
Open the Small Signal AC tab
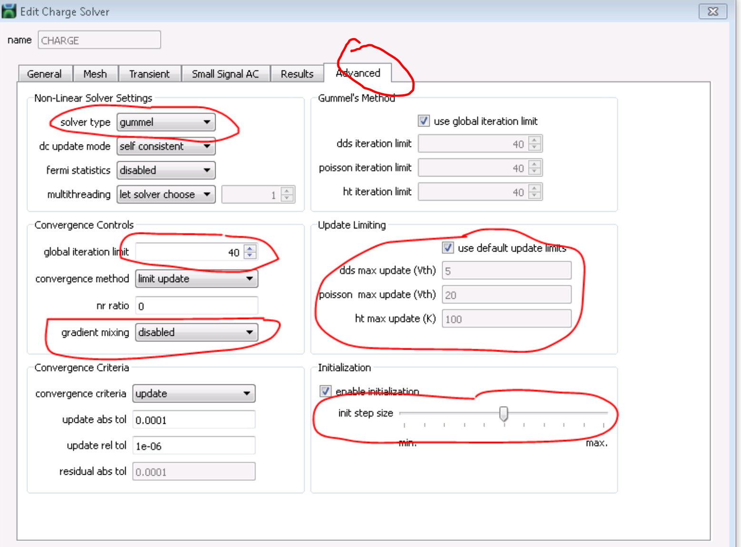(x=226, y=74)
